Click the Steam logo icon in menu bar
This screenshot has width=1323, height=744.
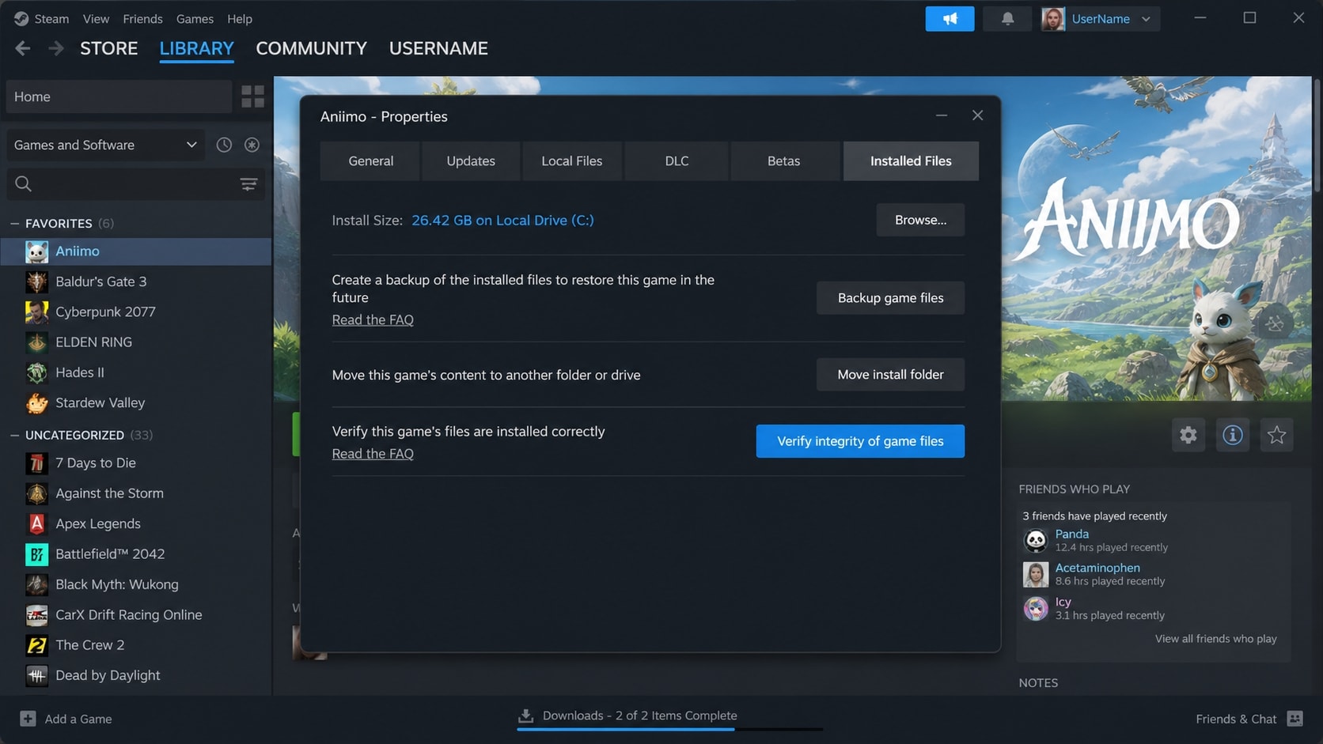click(21, 18)
